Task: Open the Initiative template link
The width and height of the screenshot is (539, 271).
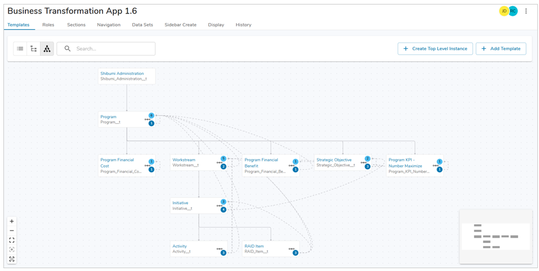Action: (180, 203)
